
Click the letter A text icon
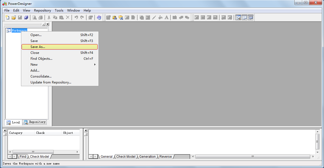tap(166, 17)
